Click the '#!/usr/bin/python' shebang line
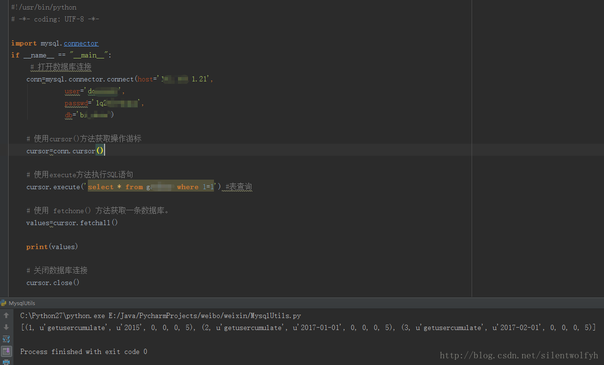 coord(44,7)
